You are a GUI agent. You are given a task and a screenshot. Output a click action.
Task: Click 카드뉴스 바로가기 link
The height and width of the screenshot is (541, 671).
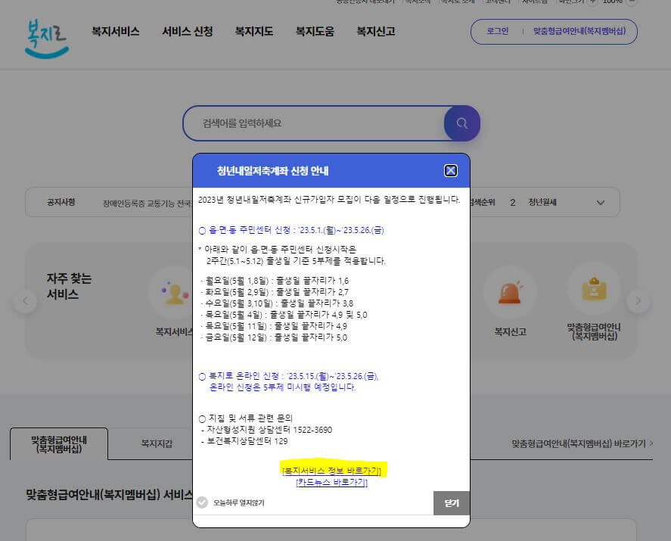(x=331, y=483)
